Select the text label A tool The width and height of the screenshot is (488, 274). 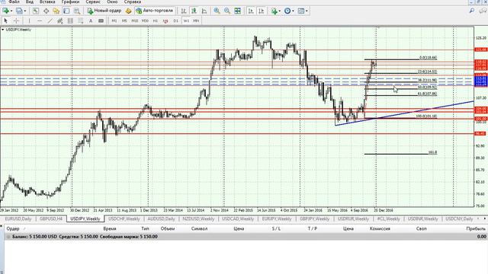[x=91, y=21]
